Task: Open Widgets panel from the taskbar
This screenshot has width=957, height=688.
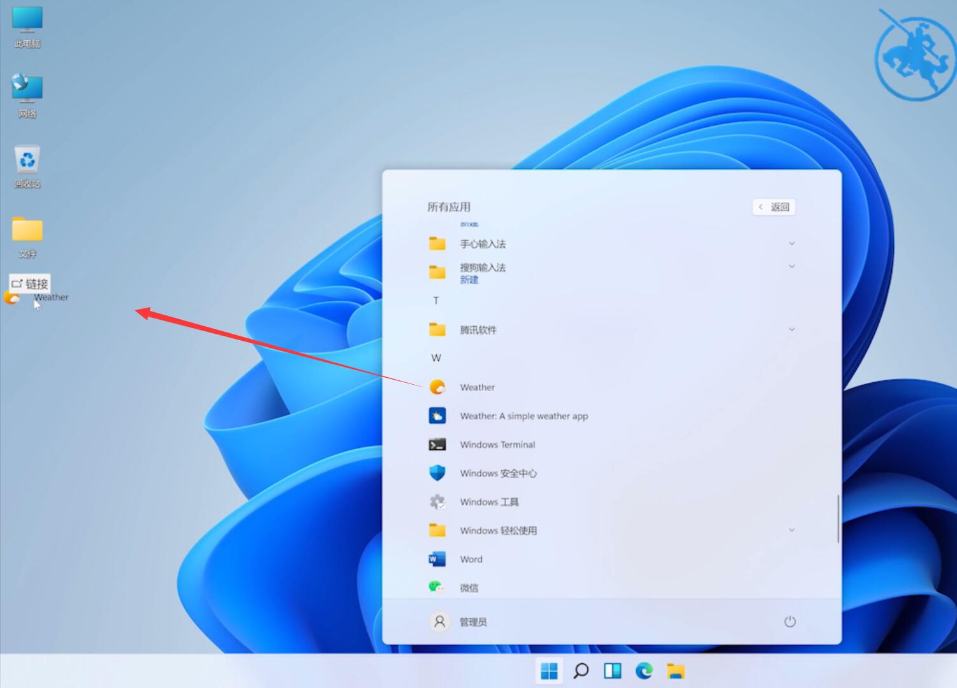Action: coord(613,671)
